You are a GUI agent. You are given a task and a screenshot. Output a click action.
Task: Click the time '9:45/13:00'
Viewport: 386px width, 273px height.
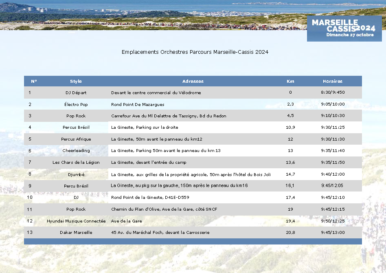point(333,232)
